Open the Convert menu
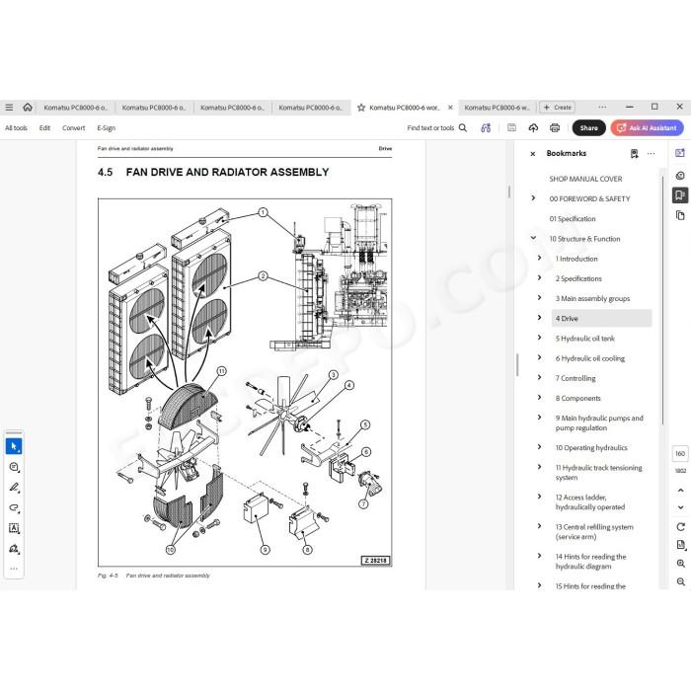 point(73,127)
